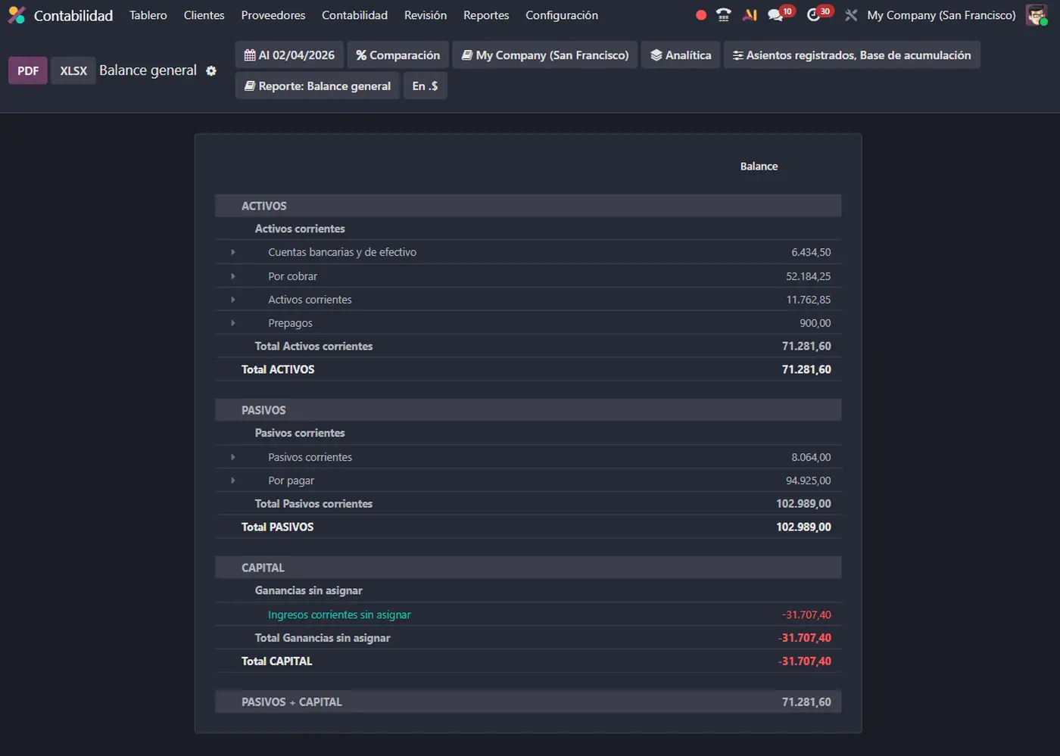Open the Reportes menu
The height and width of the screenshot is (756, 1060).
486,15
